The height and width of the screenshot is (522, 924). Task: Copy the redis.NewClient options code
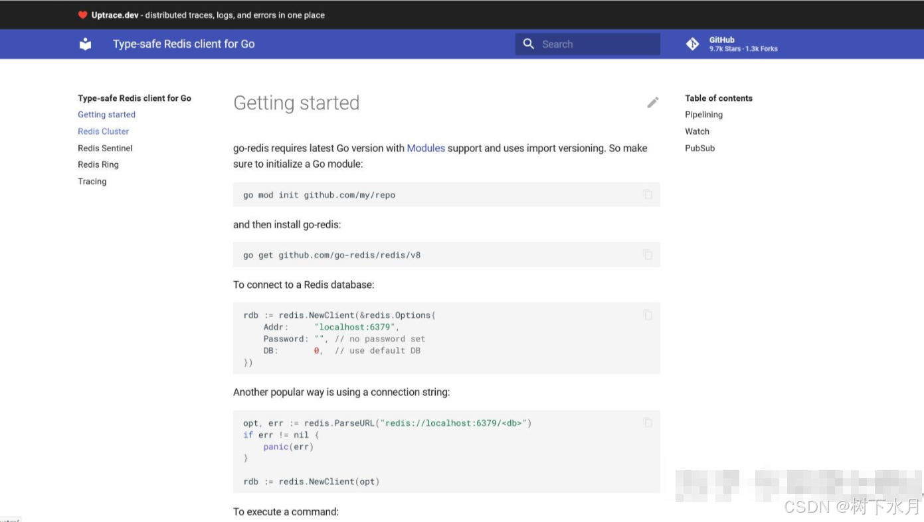click(648, 315)
